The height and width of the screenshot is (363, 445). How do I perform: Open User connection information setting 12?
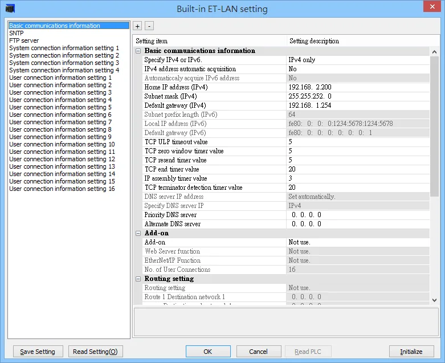point(62,159)
